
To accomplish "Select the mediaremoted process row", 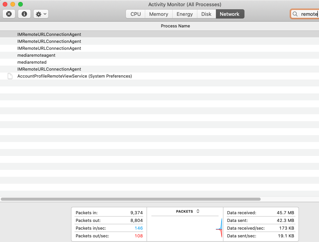I will 159,62.
